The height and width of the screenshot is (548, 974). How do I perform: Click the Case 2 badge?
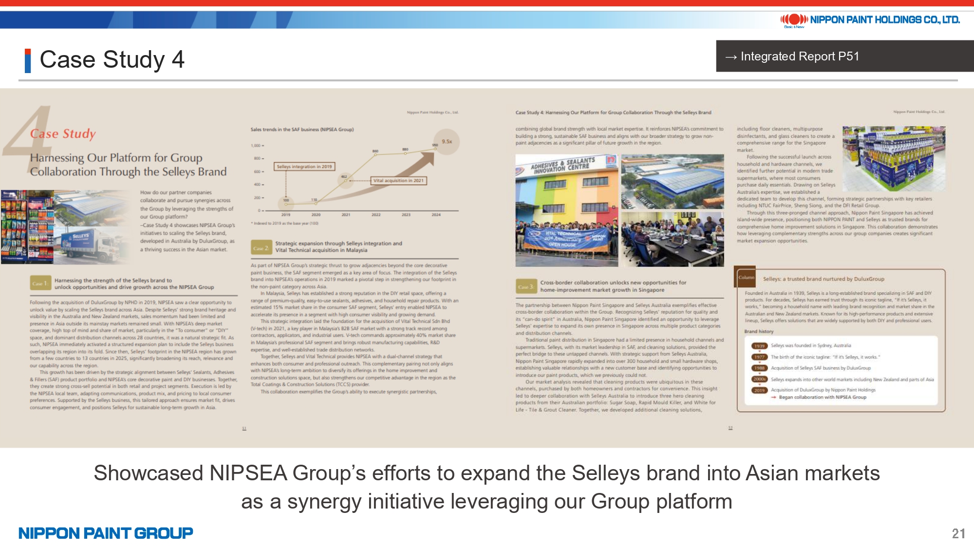(x=261, y=247)
